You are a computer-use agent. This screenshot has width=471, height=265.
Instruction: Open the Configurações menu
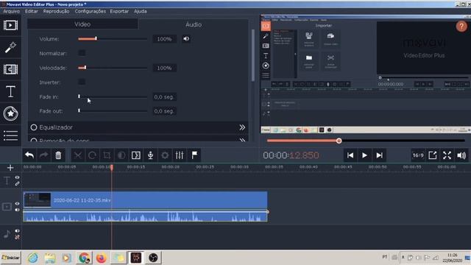click(90, 11)
